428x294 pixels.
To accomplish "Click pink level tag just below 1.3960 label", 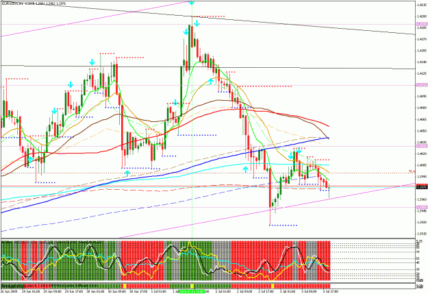I will click(x=422, y=208).
